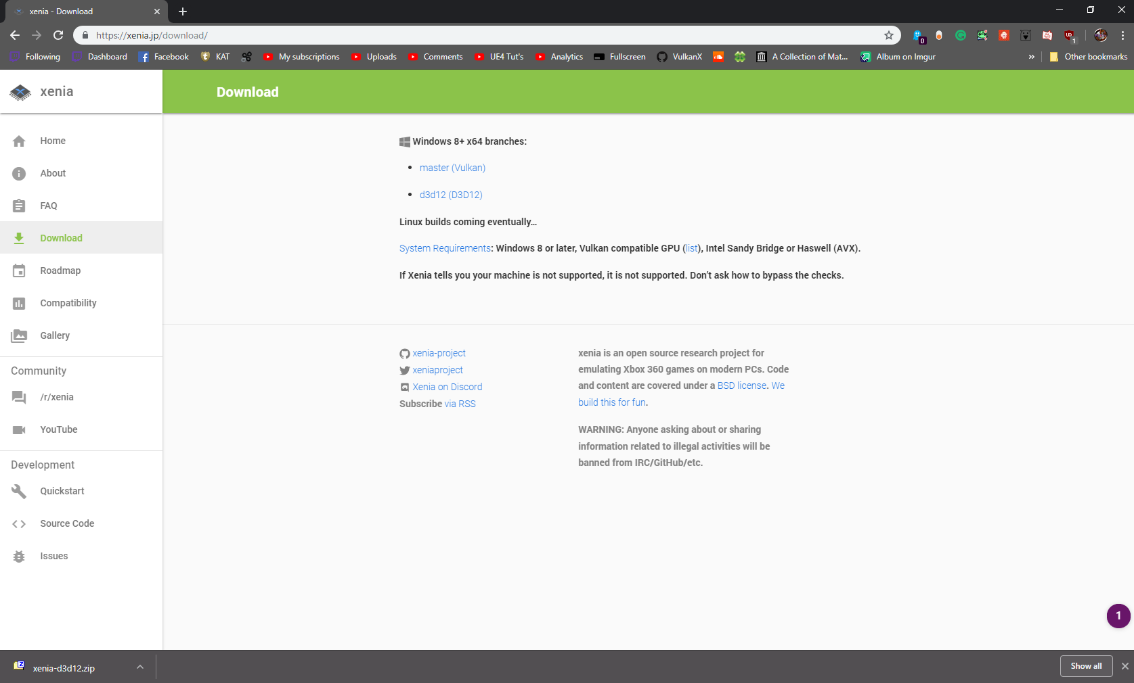Image resolution: width=1134 pixels, height=683 pixels.
Task: Open the Gallery sidebar entry
Action: point(81,335)
